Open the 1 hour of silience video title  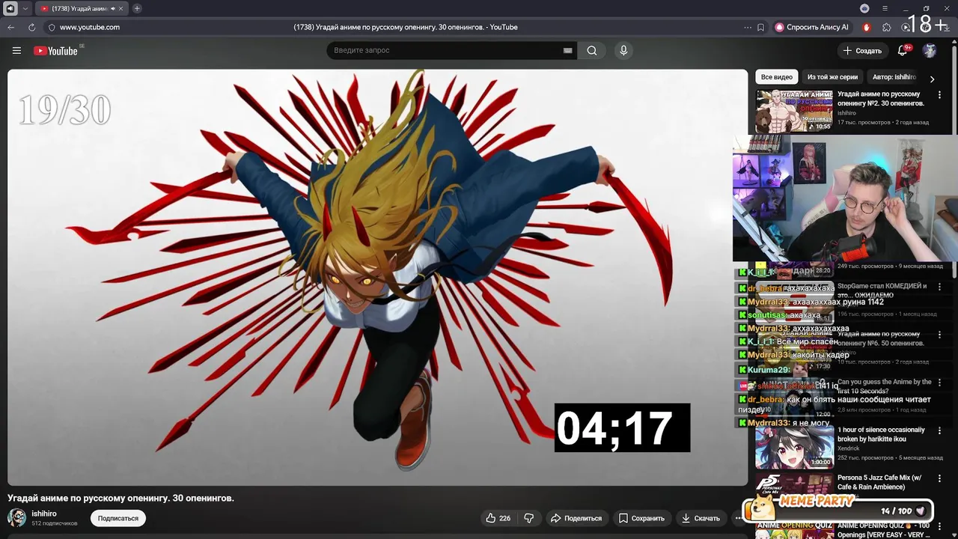tap(881, 434)
